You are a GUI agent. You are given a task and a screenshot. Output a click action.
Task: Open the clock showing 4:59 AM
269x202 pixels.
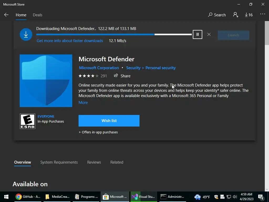coord(246,197)
